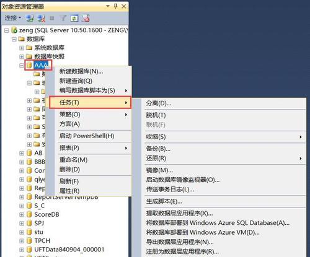Expand the 数据库快照 folder
The image size is (310, 257).
(22, 56)
